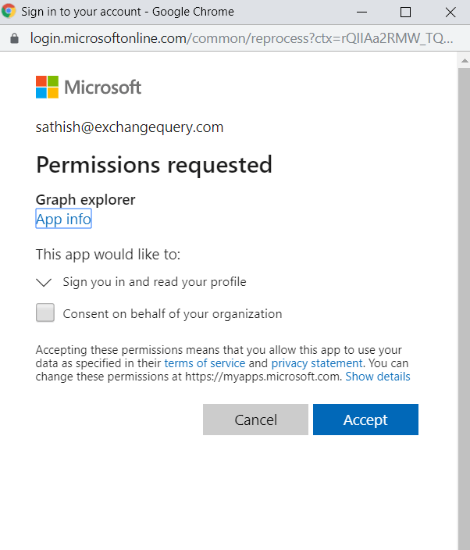The image size is (470, 550).
Task: Expand the sign-in permission chevron
Action: point(44,282)
